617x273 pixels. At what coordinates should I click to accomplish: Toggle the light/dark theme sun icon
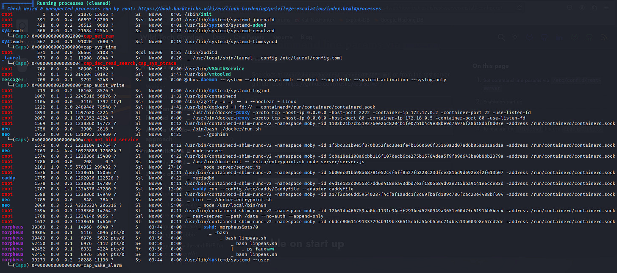click(x=514, y=37)
